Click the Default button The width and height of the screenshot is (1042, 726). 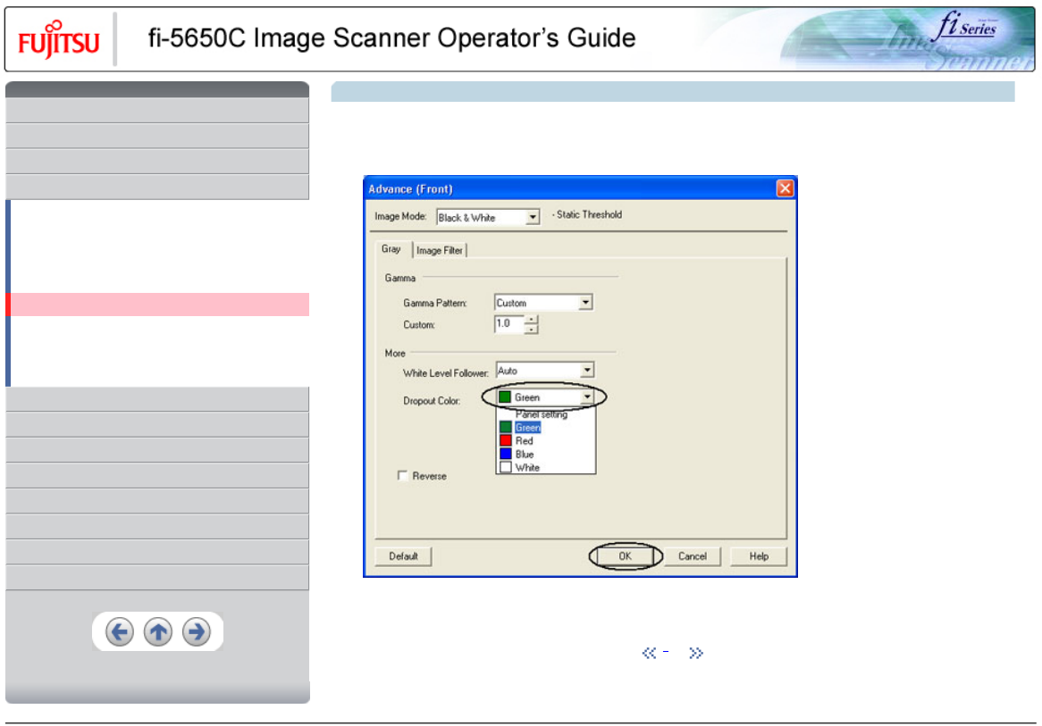403,556
